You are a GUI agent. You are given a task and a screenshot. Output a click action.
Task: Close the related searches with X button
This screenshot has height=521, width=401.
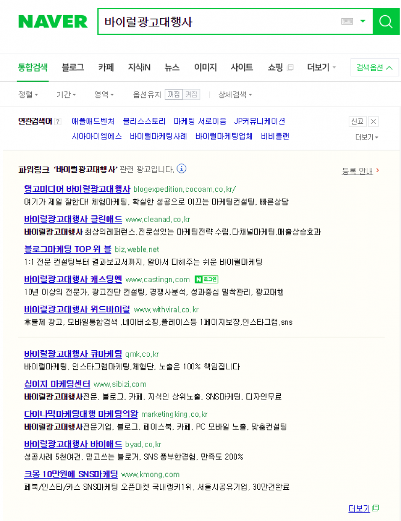pos(374,121)
